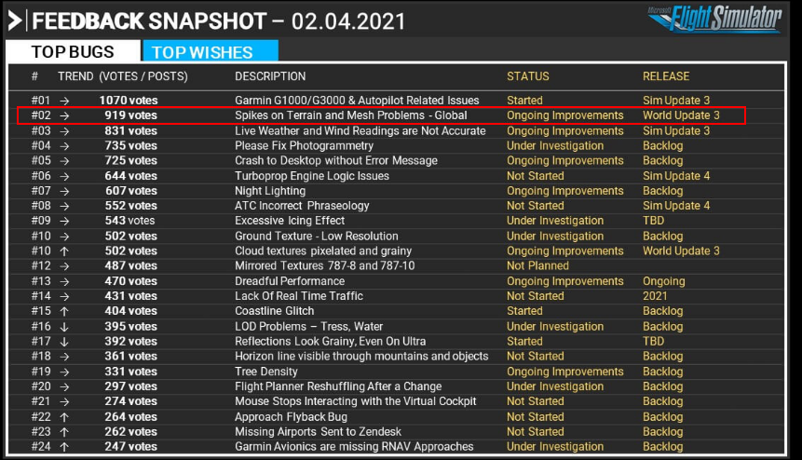802x460 pixels.
Task: Select 'Horizon line visible through mountains and objects'
Action: (x=361, y=356)
